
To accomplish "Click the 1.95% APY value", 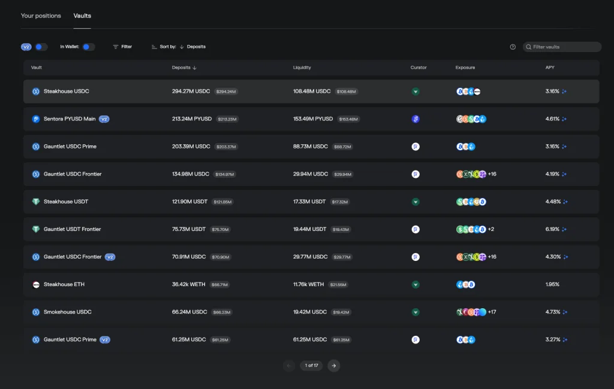I will pos(552,284).
